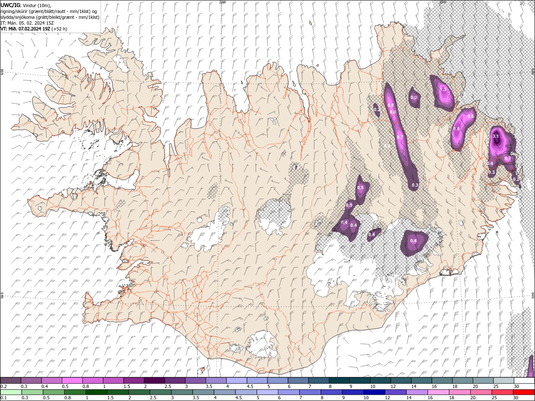Image resolution: width=535 pixels, height=401 pixels.
Task: Click the 0.1–0.3 palest green swatch in the lower legend
Action: tap(11, 392)
